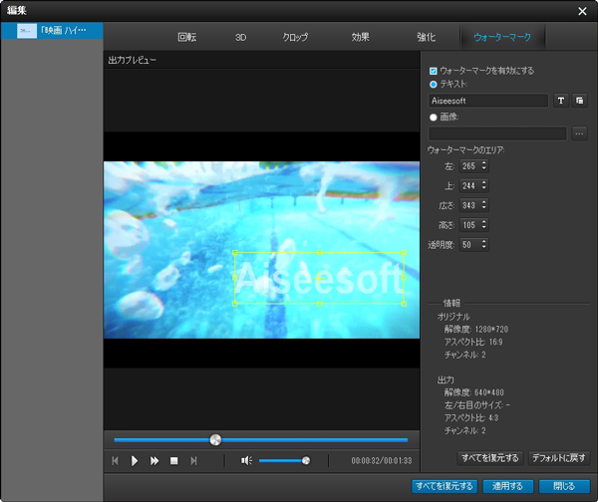Enable the ウォーターマークを有効にする checkbox
The width and height of the screenshot is (598, 502).
pos(434,71)
